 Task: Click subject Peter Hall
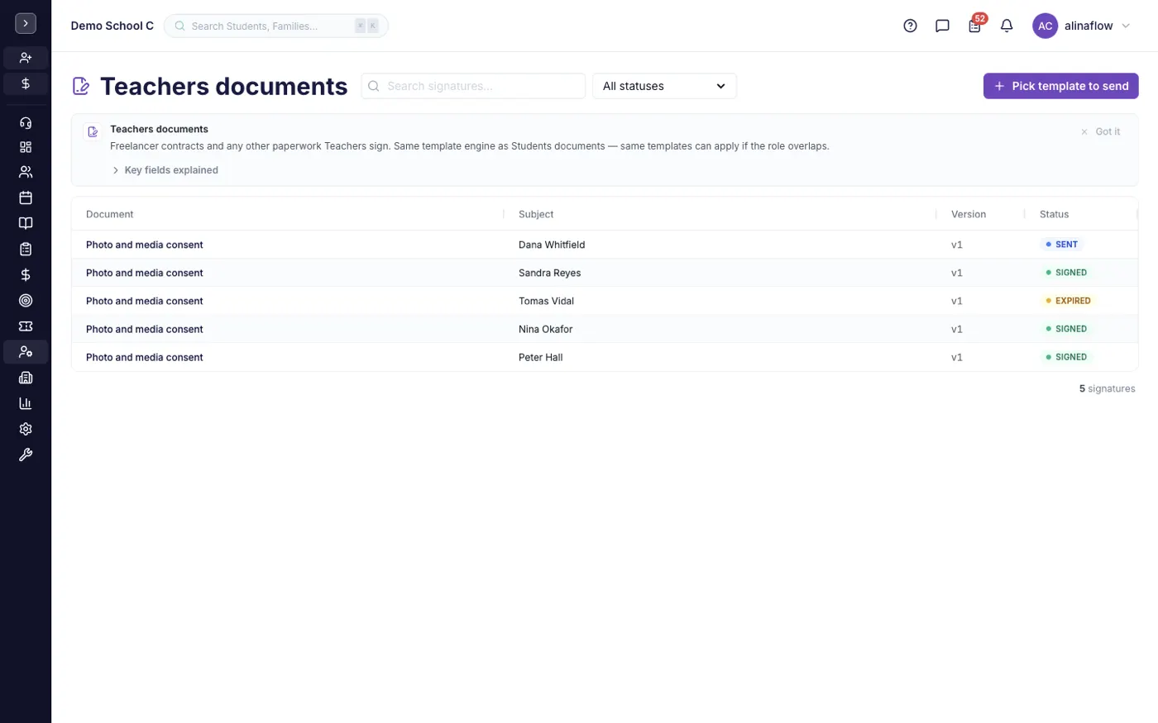[x=540, y=357]
